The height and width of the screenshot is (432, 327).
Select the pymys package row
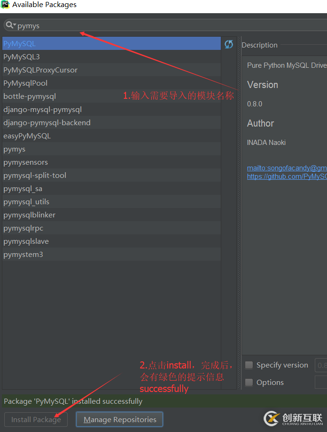pyautogui.click(x=111, y=149)
